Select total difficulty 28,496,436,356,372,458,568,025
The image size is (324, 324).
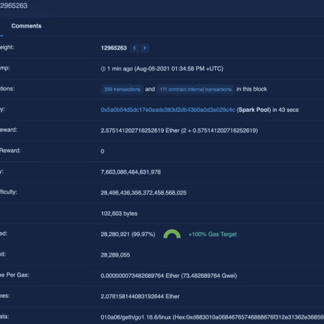click(x=144, y=193)
